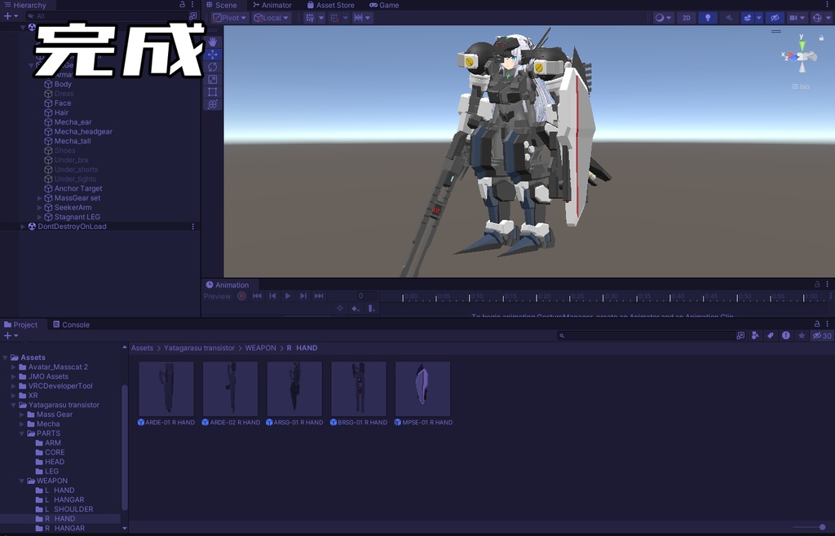Toggle Iso perspective mode label
The width and height of the screenshot is (835, 536).
point(801,86)
